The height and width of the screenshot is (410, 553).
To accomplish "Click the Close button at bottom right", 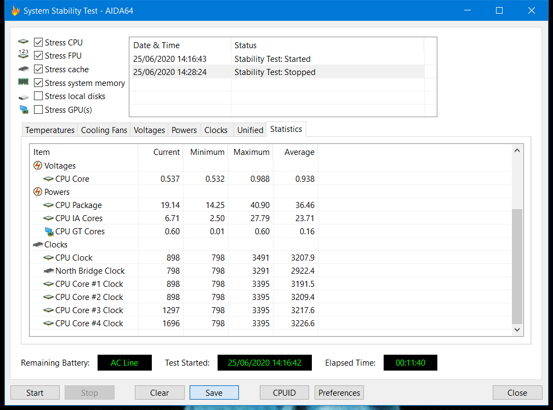I will (x=517, y=392).
